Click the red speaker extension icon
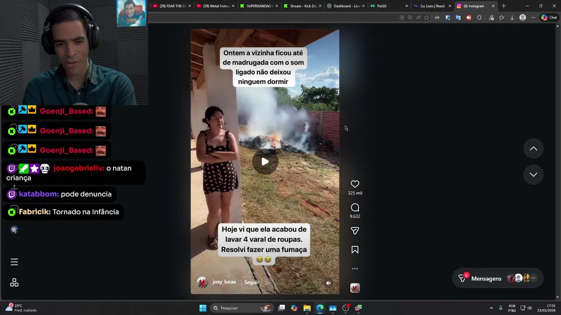Viewport: 561px width, 315px height. tap(469, 17)
